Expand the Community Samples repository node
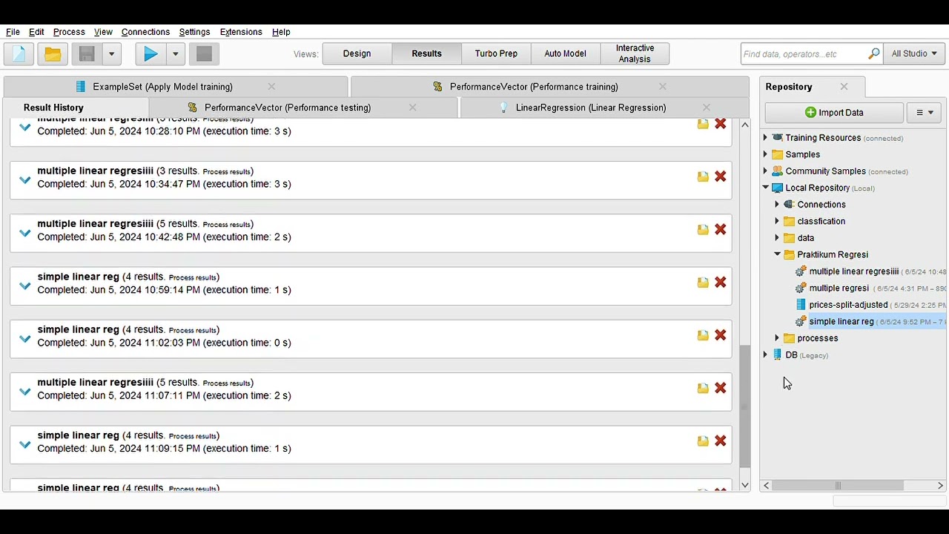Image resolution: width=949 pixels, height=534 pixels. [x=766, y=171]
